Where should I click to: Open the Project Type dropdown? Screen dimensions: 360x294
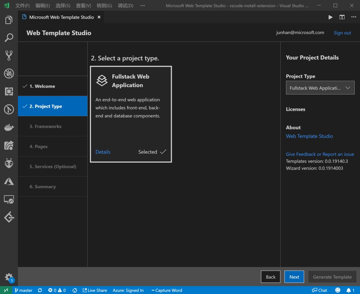(x=320, y=88)
